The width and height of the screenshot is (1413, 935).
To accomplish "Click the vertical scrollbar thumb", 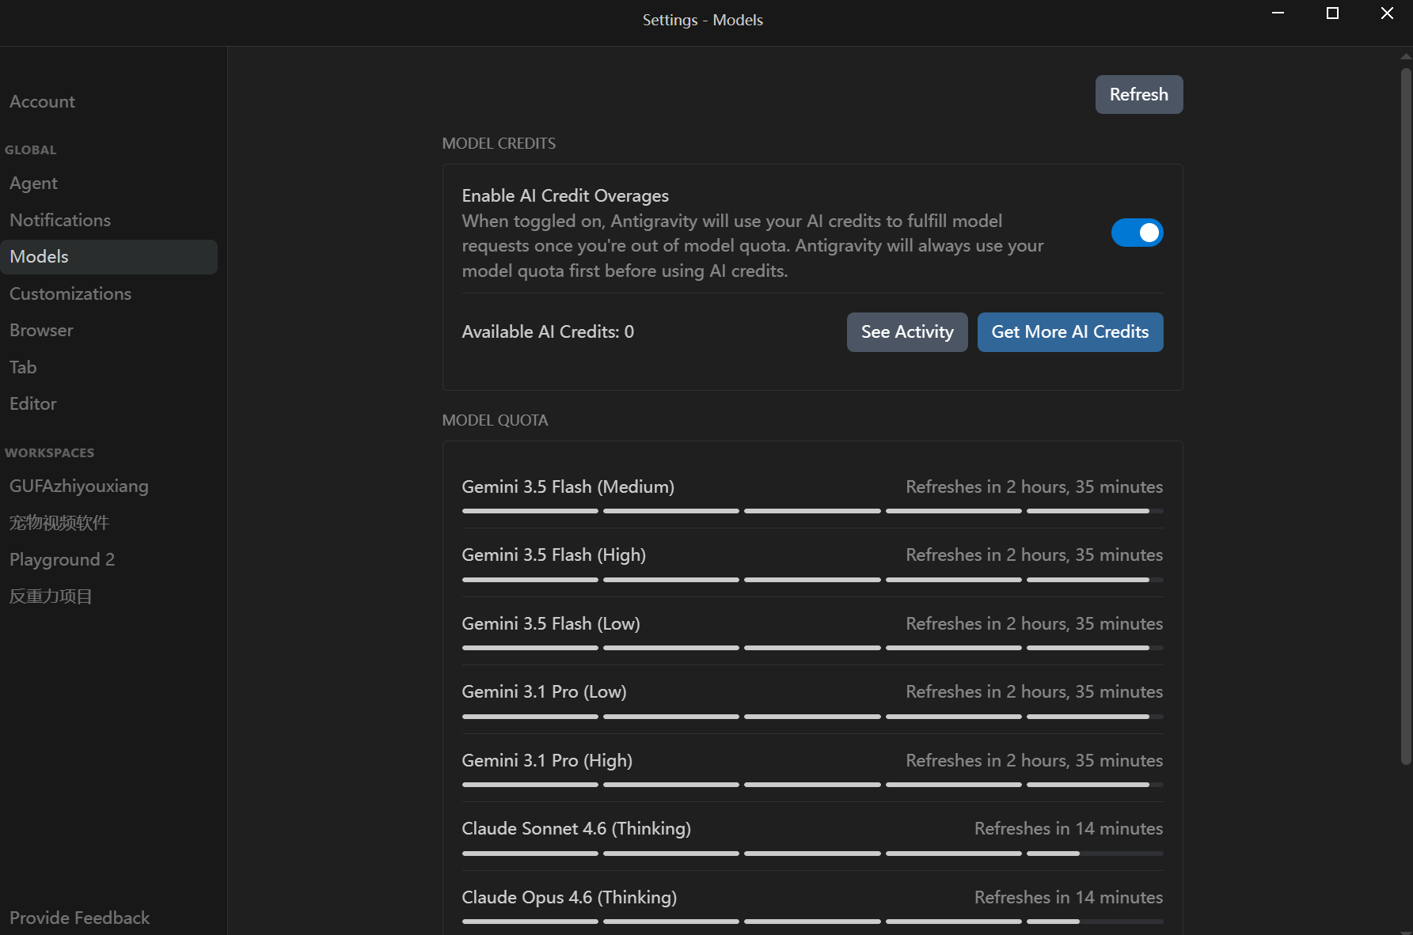I will coord(1406,415).
